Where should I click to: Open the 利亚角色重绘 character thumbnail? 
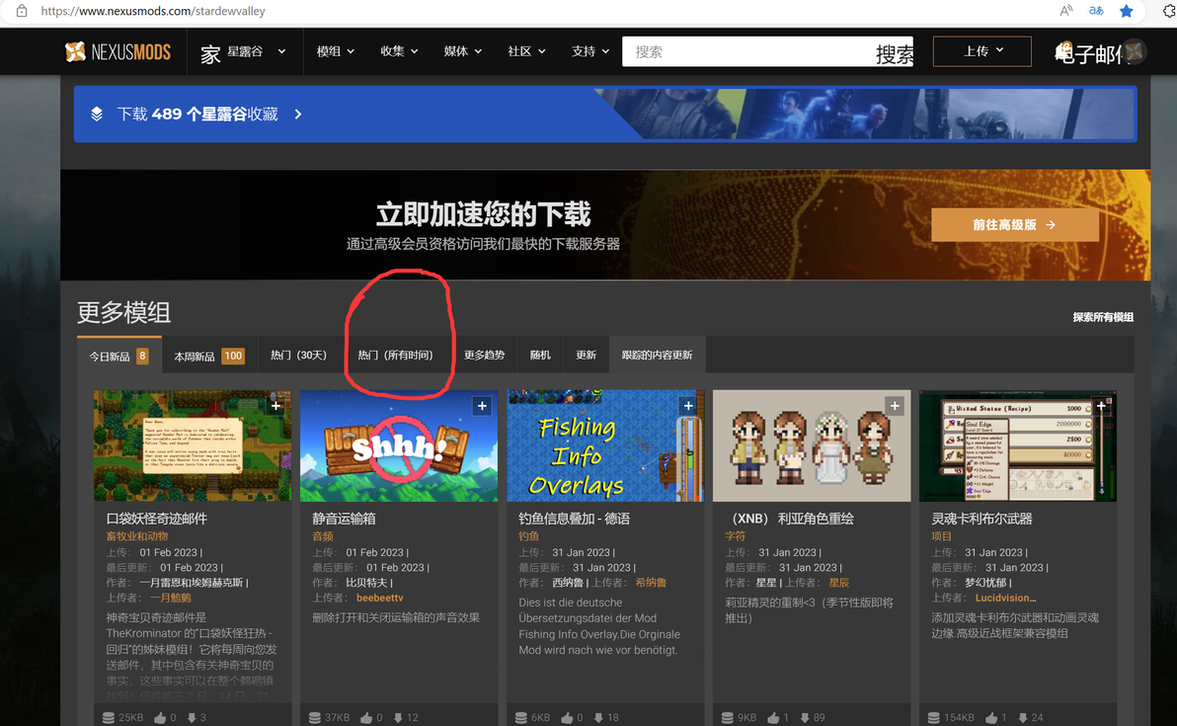click(812, 445)
